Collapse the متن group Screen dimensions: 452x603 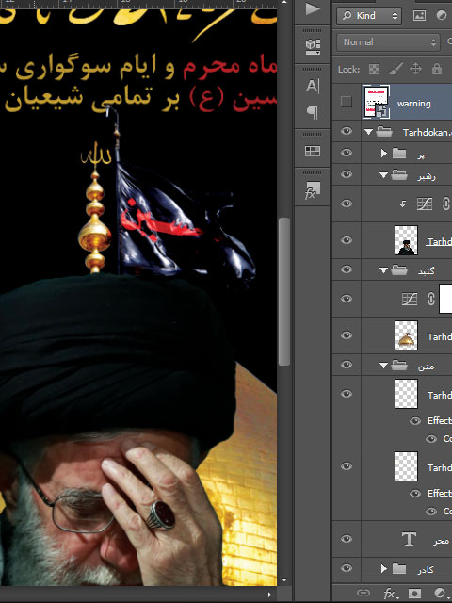click(x=383, y=366)
